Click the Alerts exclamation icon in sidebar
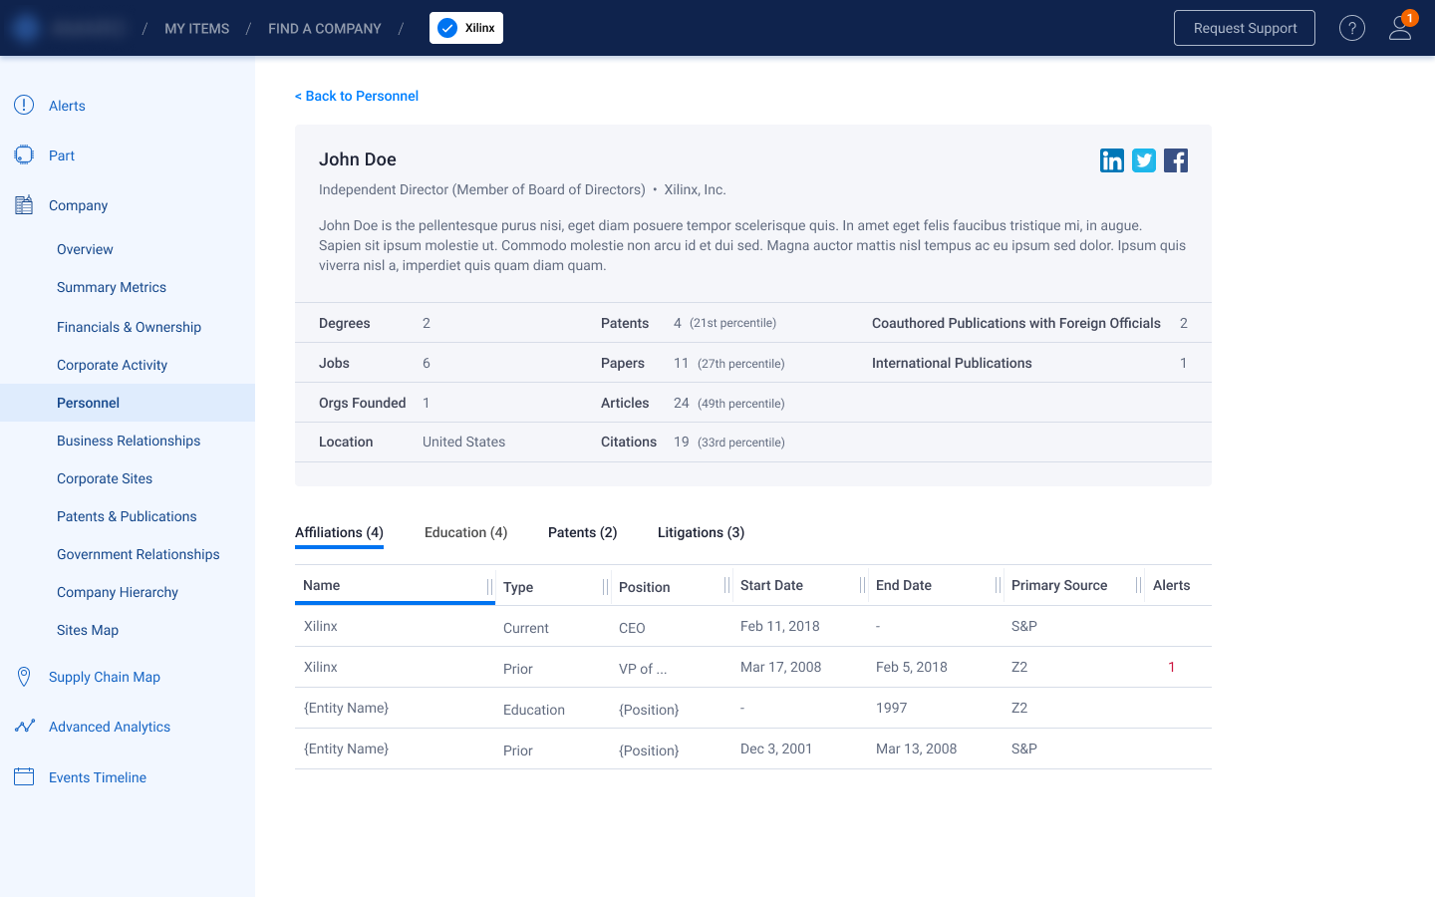This screenshot has height=897, width=1435. coord(24,105)
